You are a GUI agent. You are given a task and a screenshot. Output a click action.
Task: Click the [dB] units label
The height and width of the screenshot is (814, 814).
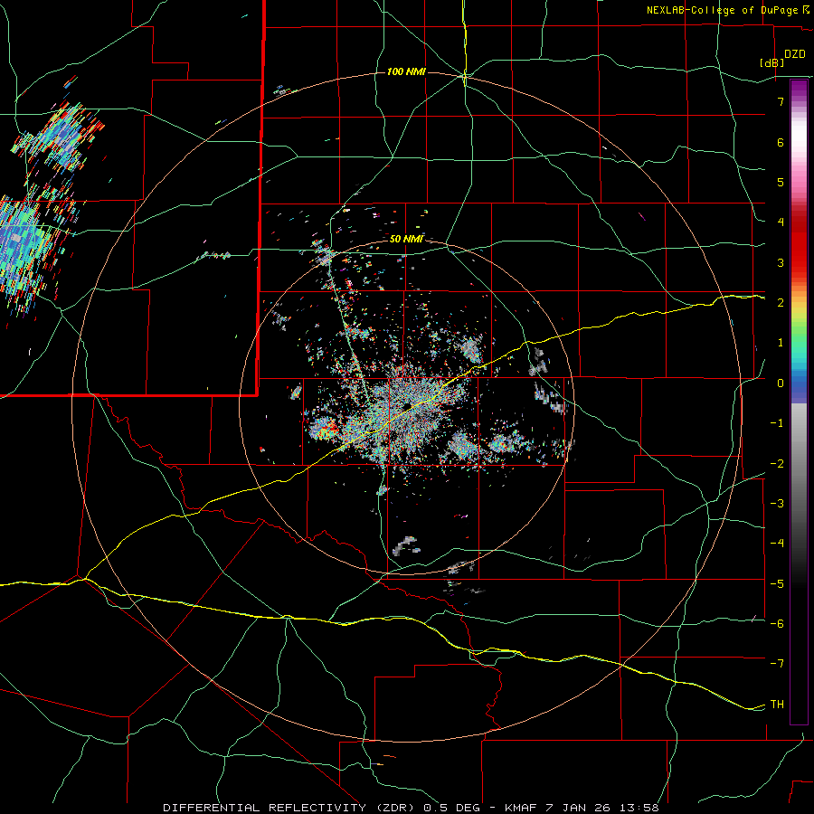coord(771,62)
